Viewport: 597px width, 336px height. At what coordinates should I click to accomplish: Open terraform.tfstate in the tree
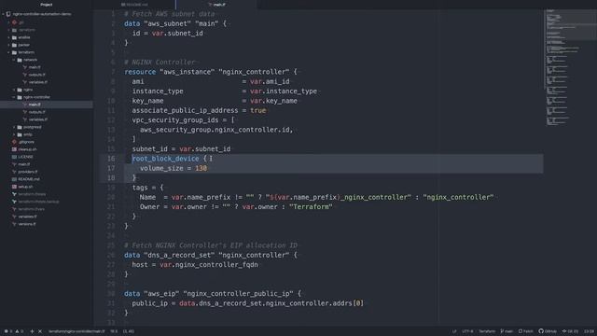[32, 194]
